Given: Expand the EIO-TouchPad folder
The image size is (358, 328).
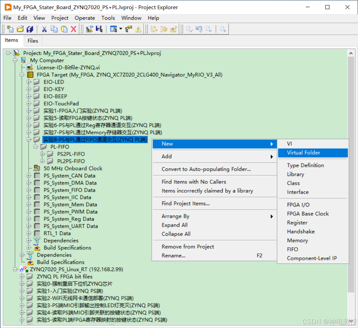Looking at the screenshot, I should pyautogui.click(x=29, y=104).
